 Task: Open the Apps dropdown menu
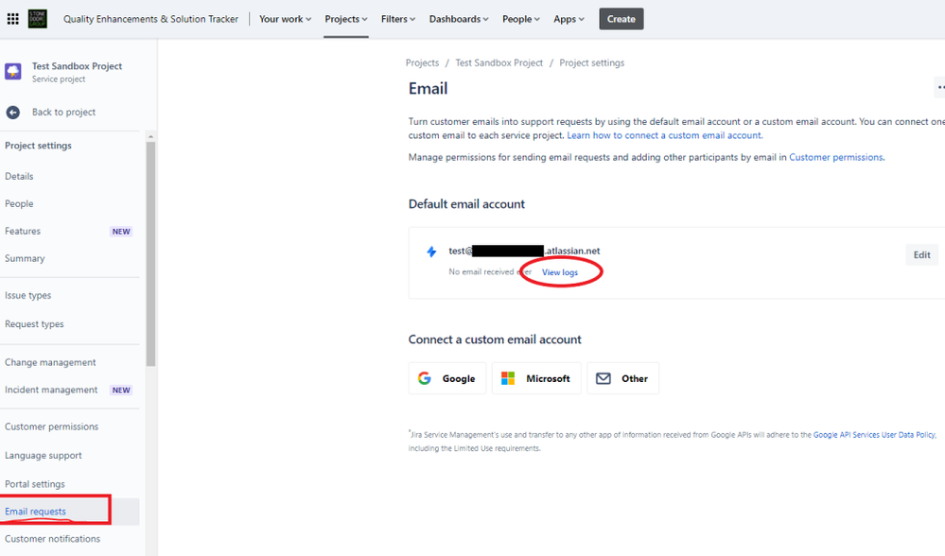point(569,19)
